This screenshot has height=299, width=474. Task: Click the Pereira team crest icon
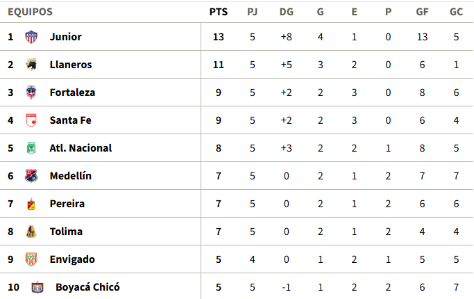pyautogui.click(x=31, y=204)
